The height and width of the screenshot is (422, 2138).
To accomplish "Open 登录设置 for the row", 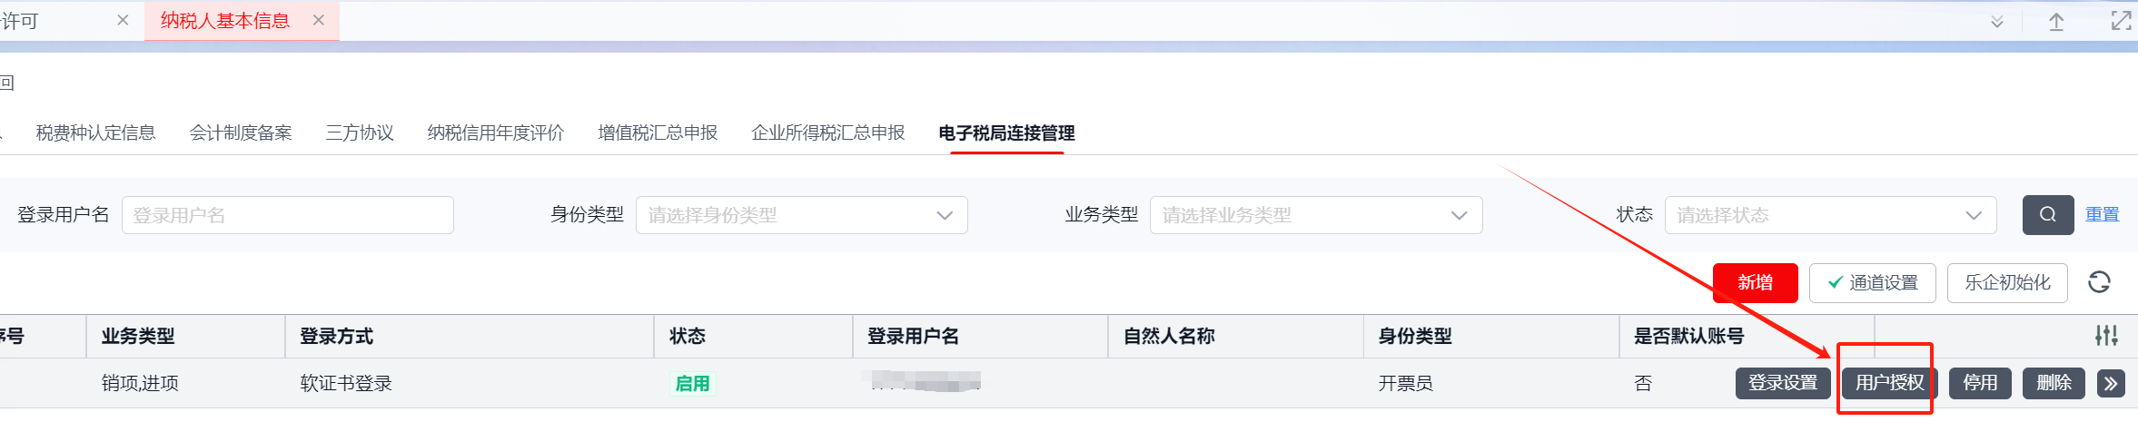I will click(1783, 383).
